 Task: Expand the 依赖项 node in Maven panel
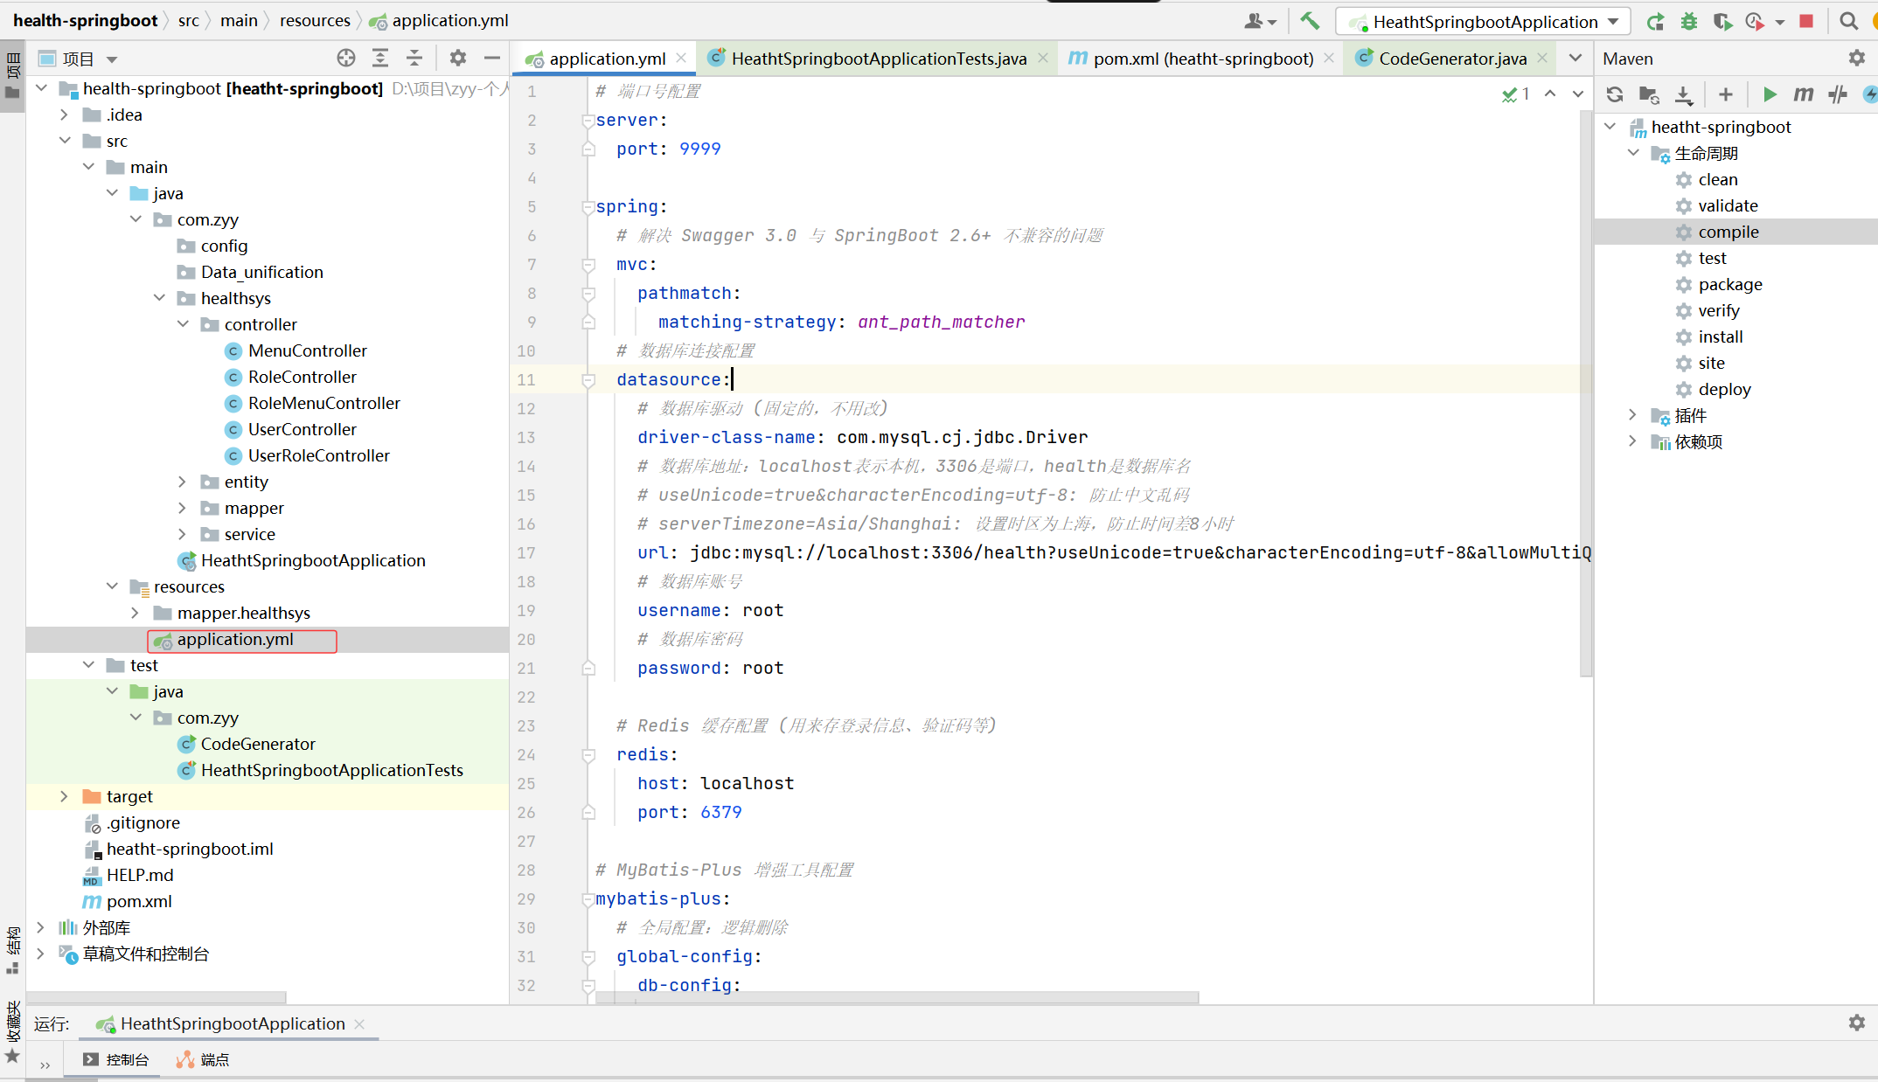[x=1632, y=441]
